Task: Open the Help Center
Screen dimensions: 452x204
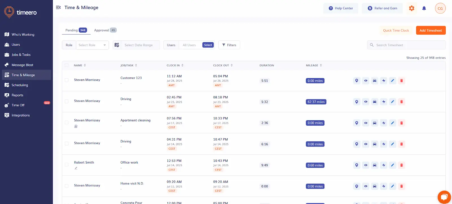Action: [x=341, y=8]
